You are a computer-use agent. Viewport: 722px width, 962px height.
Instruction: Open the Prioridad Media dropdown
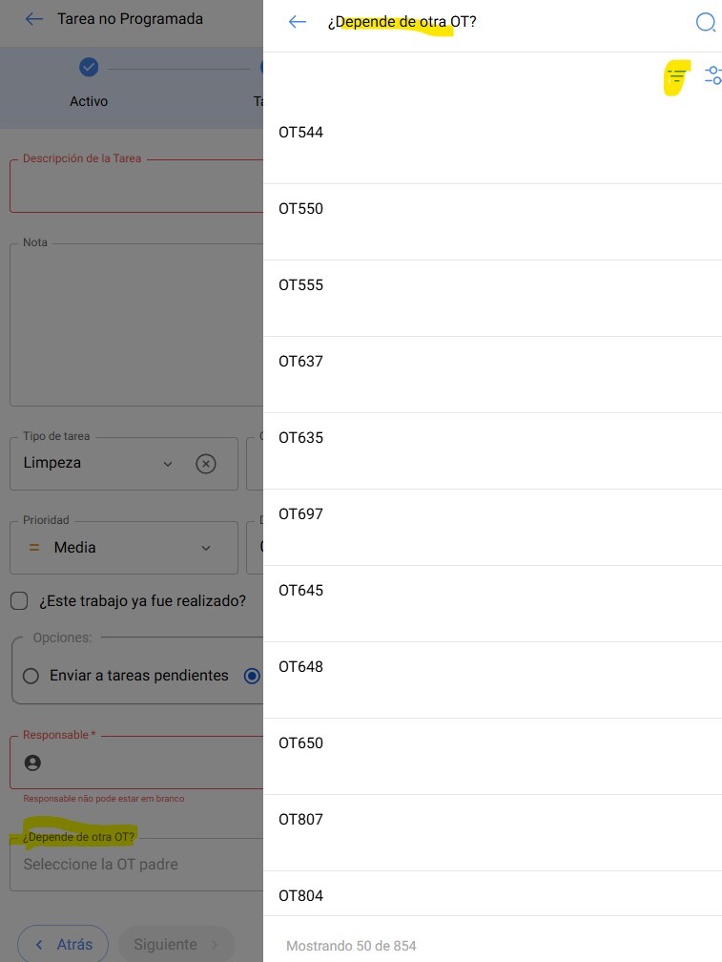click(x=206, y=548)
